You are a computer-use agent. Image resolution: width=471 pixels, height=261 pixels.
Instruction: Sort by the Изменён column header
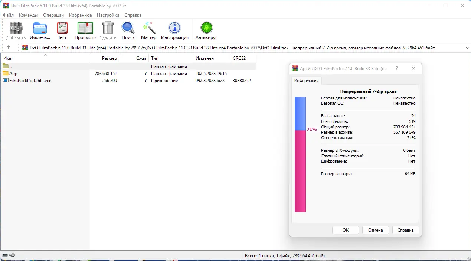pyautogui.click(x=212, y=58)
